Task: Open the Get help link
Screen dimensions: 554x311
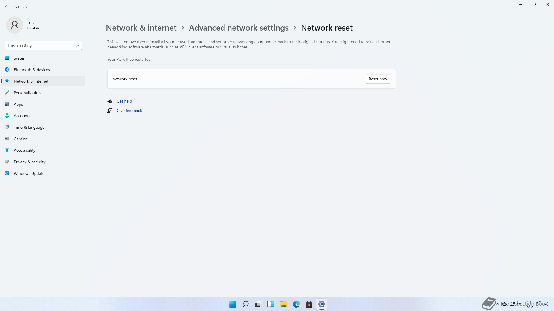Action: tap(124, 101)
